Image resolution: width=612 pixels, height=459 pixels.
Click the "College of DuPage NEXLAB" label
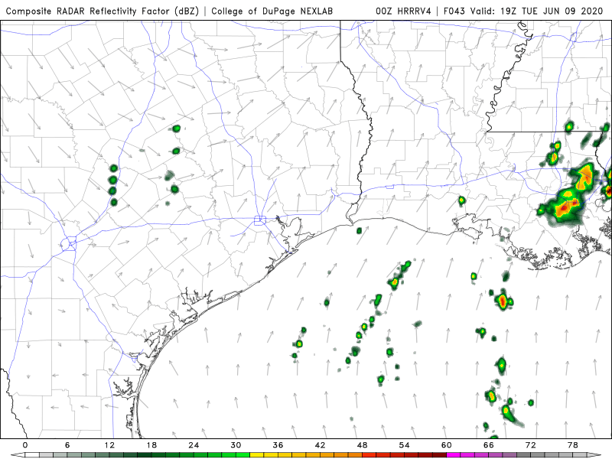click(272, 11)
